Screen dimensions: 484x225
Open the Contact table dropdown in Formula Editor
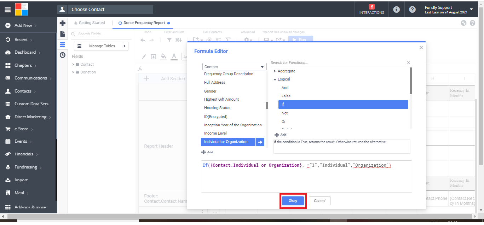pyautogui.click(x=235, y=67)
